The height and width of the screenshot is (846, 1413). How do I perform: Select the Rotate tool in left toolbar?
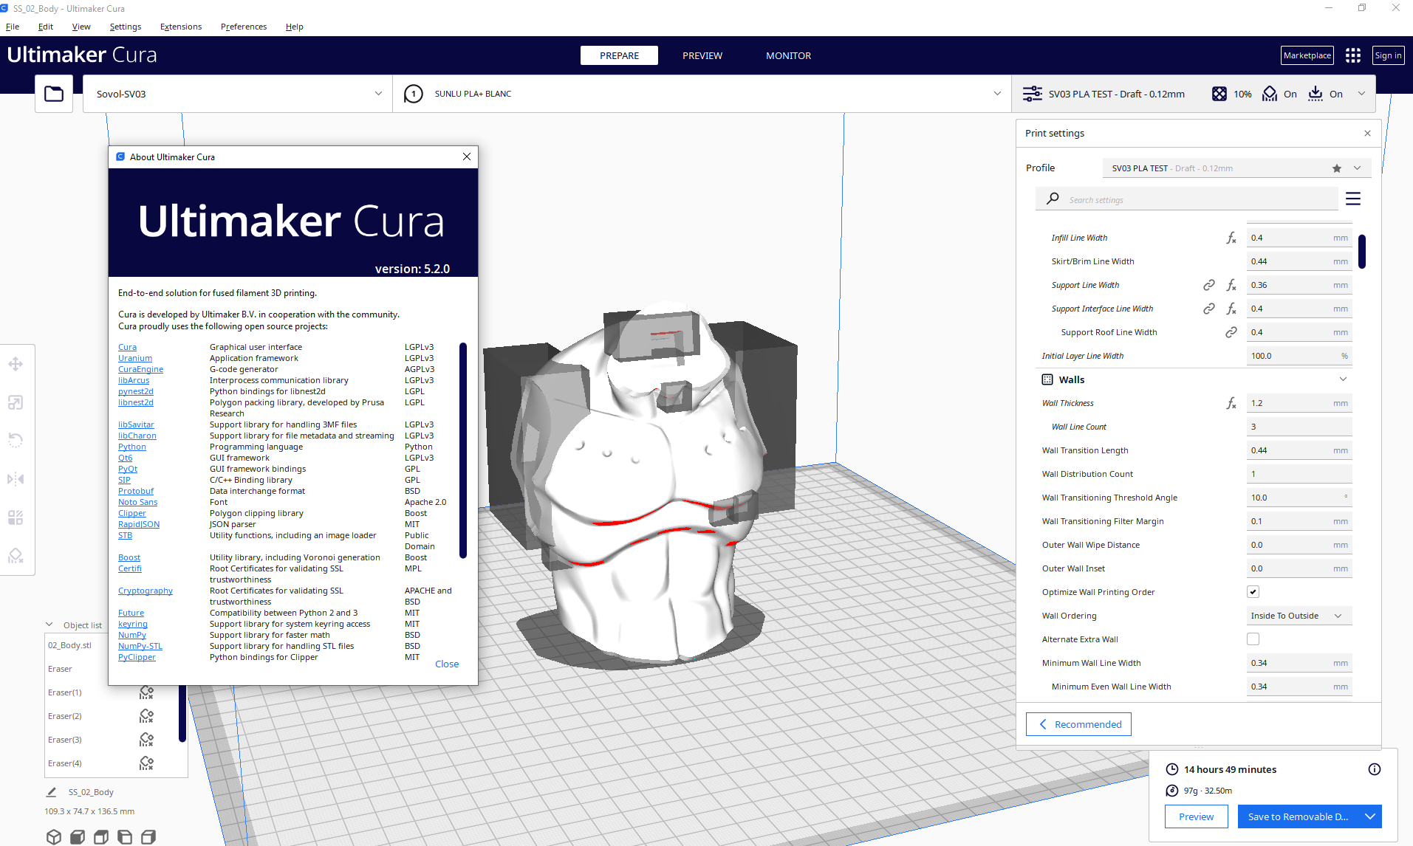point(16,441)
